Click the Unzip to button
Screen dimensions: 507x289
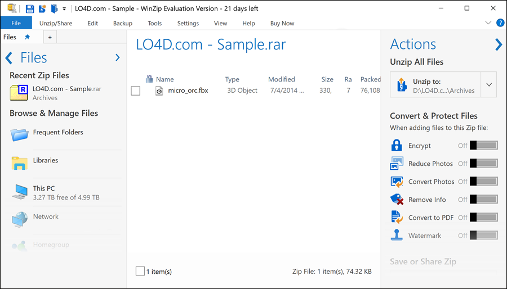(435, 84)
